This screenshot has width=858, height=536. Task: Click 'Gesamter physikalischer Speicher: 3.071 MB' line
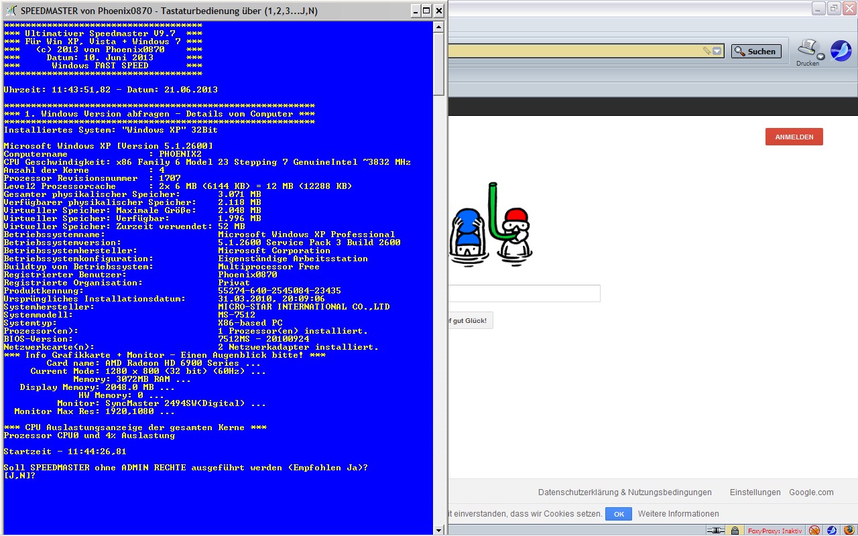pyautogui.click(x=132, y=194)
